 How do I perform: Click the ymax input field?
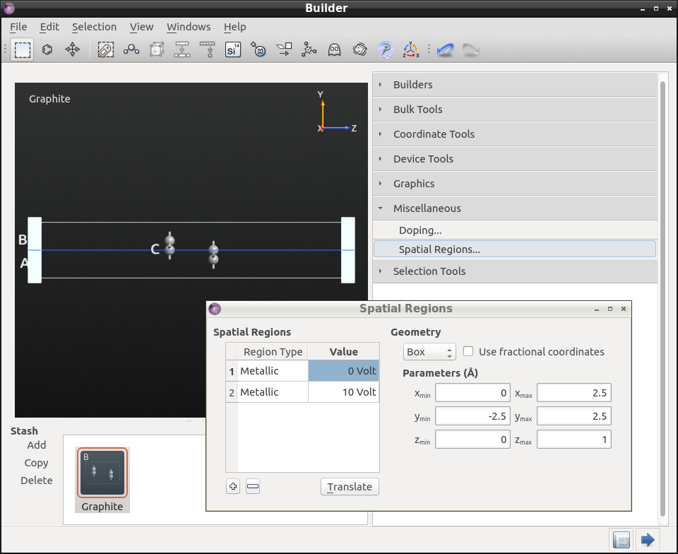tap(574, 416)
